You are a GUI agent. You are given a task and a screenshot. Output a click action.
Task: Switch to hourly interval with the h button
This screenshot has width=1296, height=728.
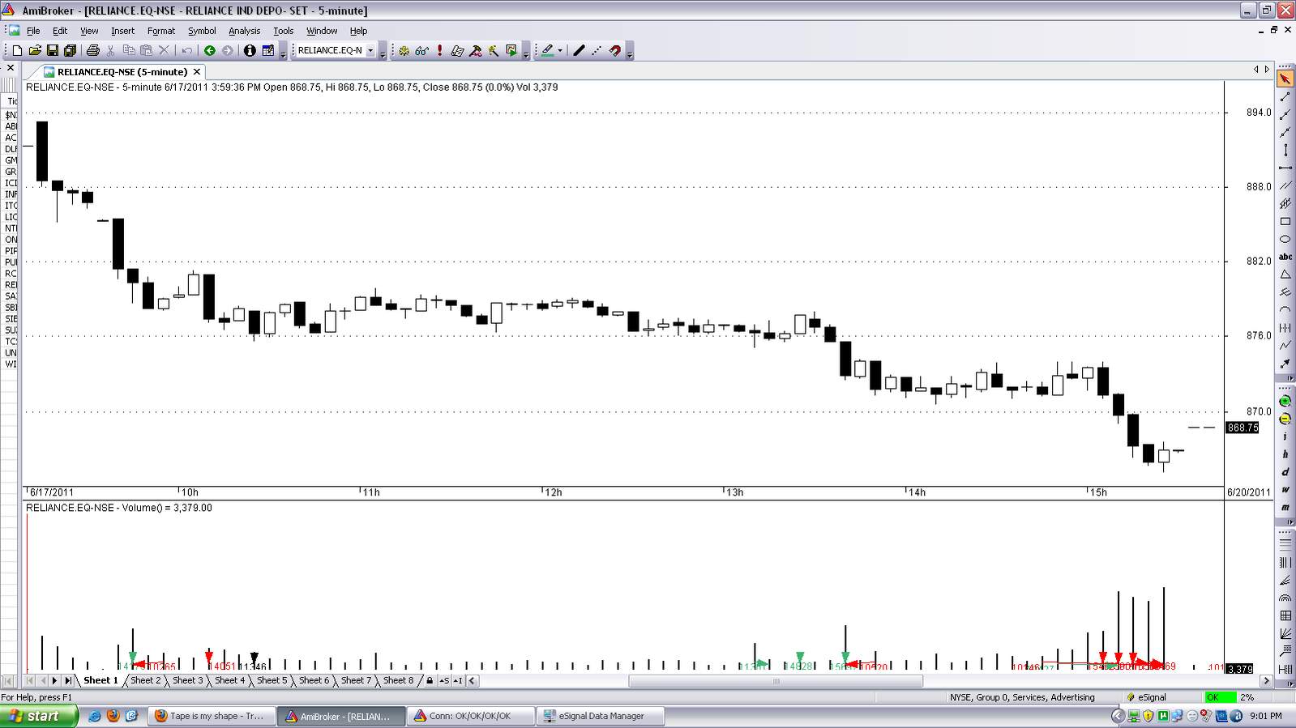click(1285, 455)
